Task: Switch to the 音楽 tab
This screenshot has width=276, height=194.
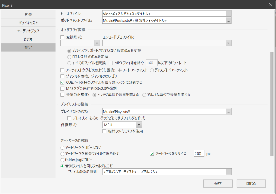Action: click(x=28, y=15)
